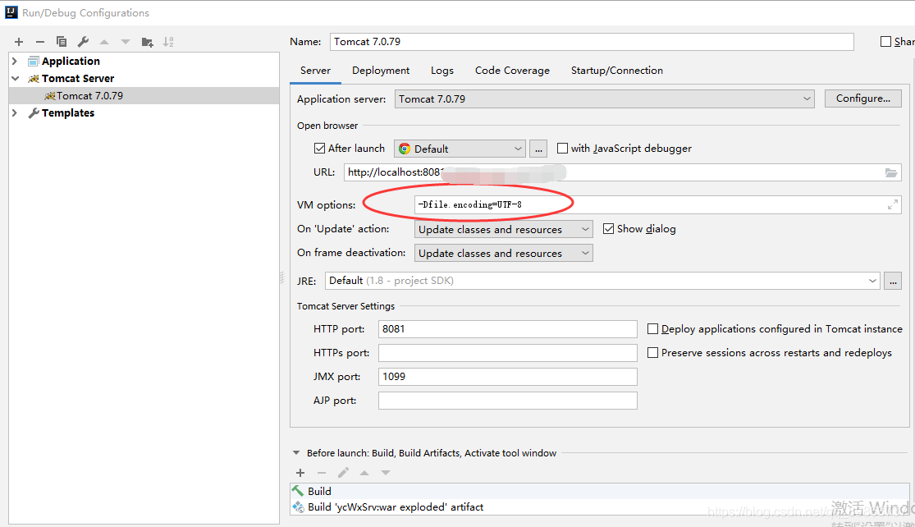
Task: Click the Configure... button
Action: coord(863,99)
